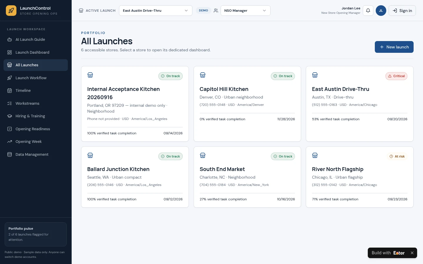Click the 'Charlotte, NC · Neighborhood' text
This screenshot has width=423, height=264.
coord(227,177)
